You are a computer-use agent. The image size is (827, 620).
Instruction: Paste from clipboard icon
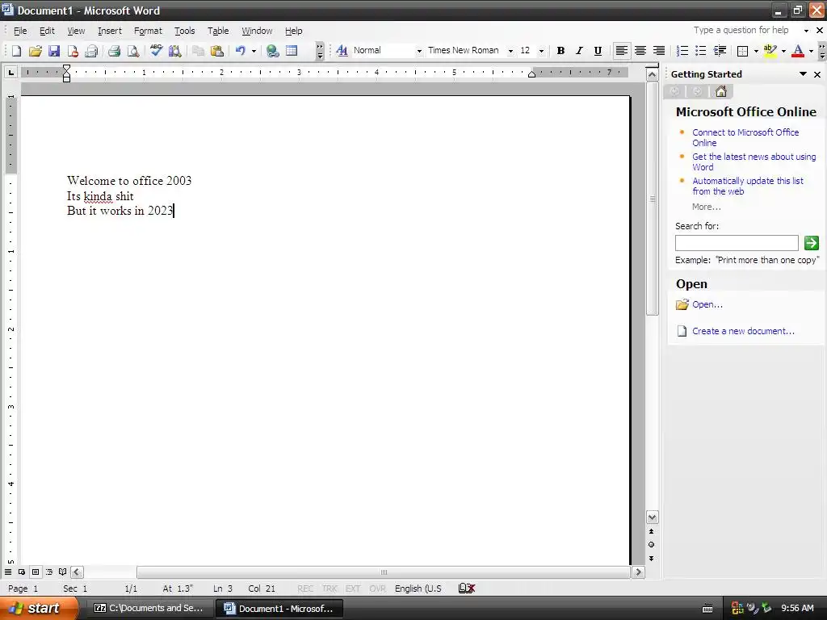[x=216, y=51]
